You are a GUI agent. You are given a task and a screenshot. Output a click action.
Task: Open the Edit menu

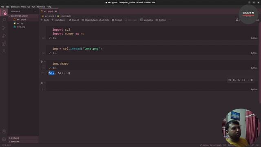[x=7, y=7]
